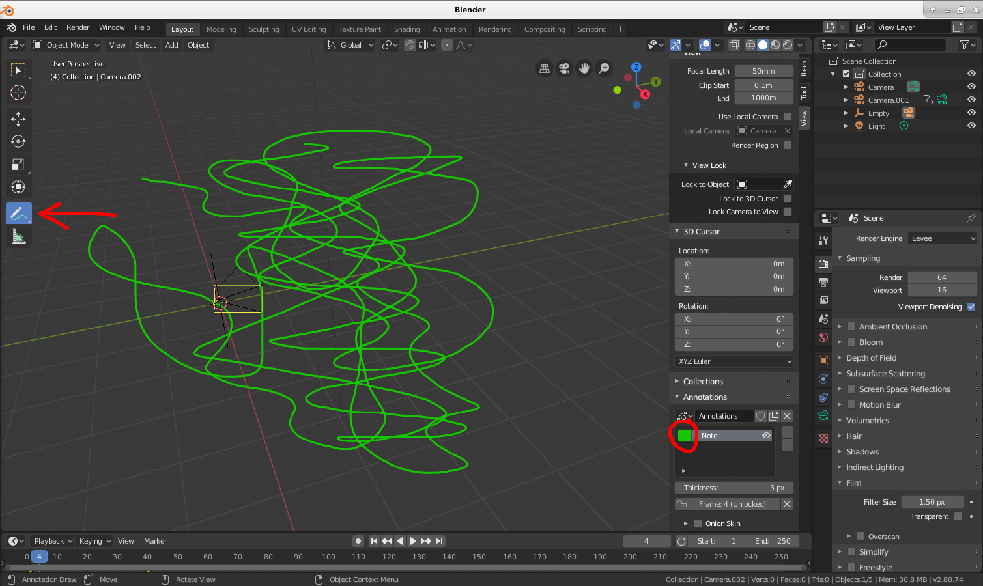This screenshot has width=983, height=586.
Task: Select the Transform tool
Action: coord(18,187)
